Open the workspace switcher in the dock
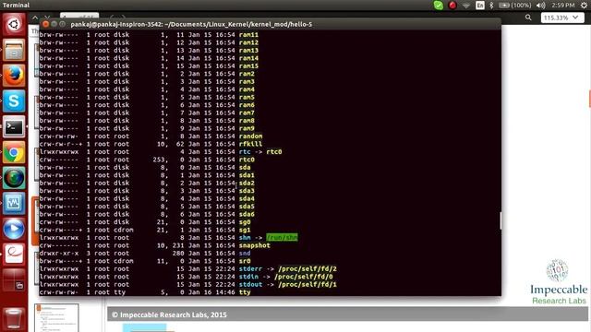 [x=14, y=279]
